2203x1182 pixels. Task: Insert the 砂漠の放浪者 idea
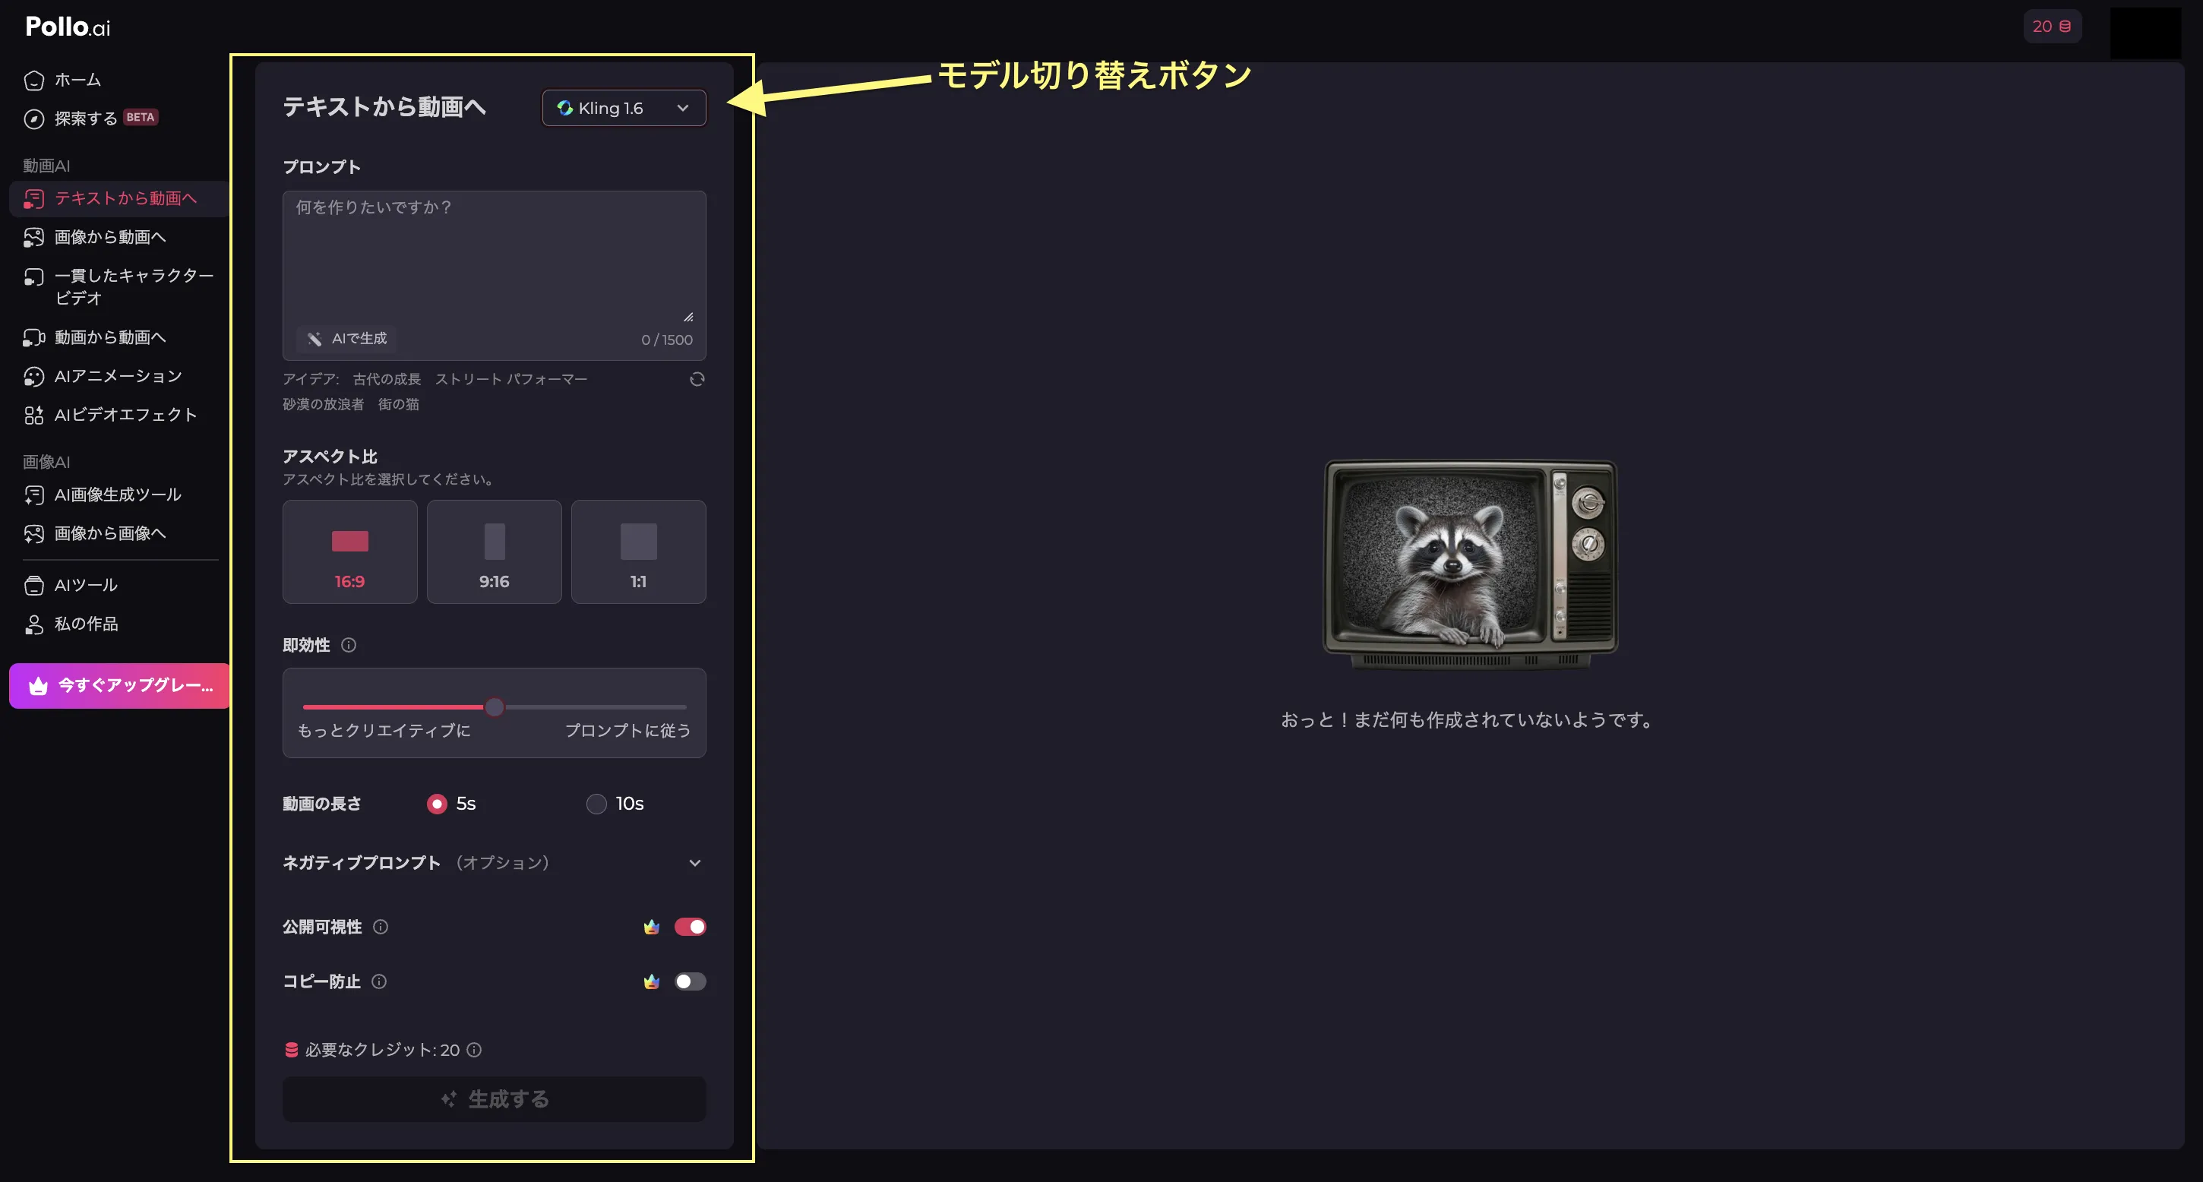[x=324, y=403]
